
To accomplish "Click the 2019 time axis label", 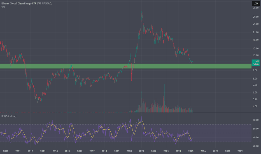I will [117, 151].
